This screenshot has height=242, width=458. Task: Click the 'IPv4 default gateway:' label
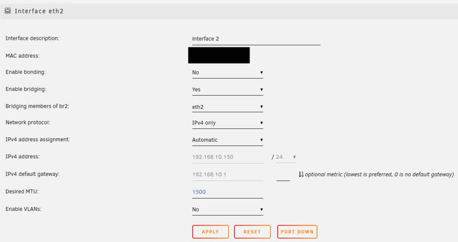[x=33, y=174]
